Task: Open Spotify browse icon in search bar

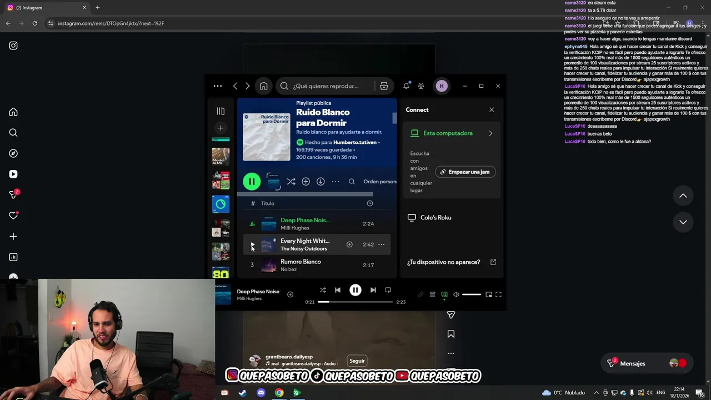Action: coord(384,86)
